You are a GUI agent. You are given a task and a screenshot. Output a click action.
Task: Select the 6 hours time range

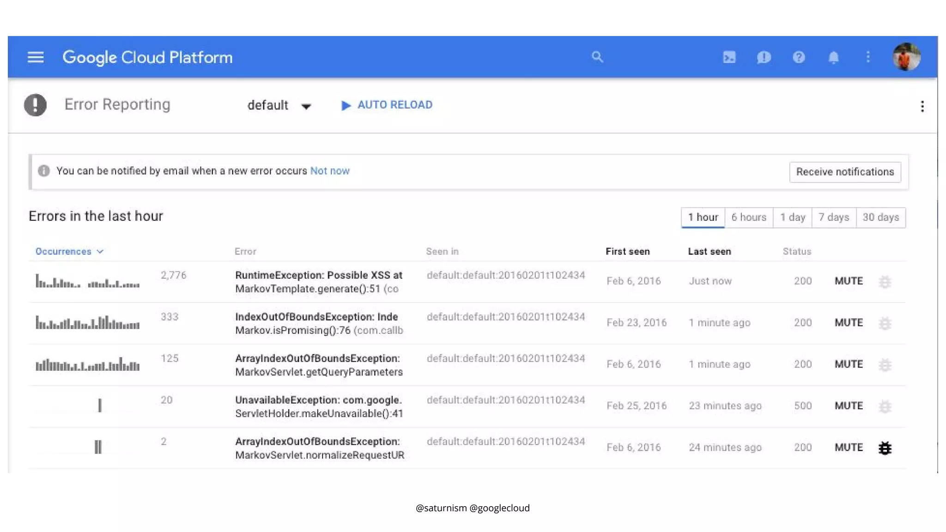pos(749,217)
